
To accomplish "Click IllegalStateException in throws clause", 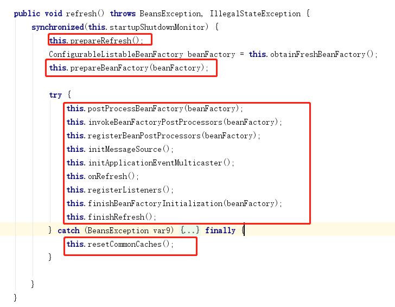I will (x=255, y=14).
